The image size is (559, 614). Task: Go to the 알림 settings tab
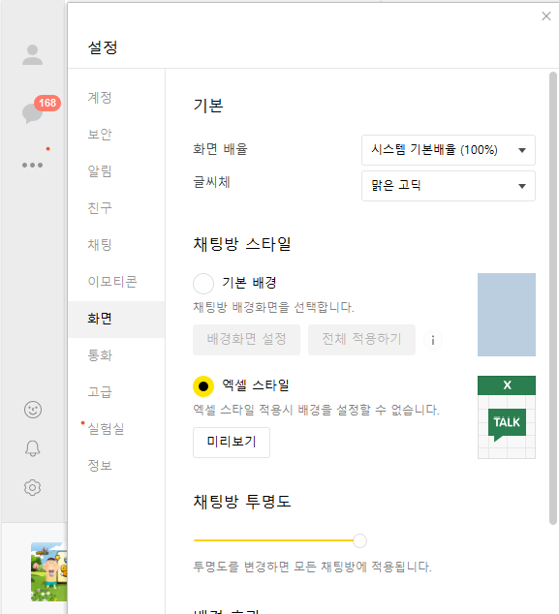click(x=100, y=171)
